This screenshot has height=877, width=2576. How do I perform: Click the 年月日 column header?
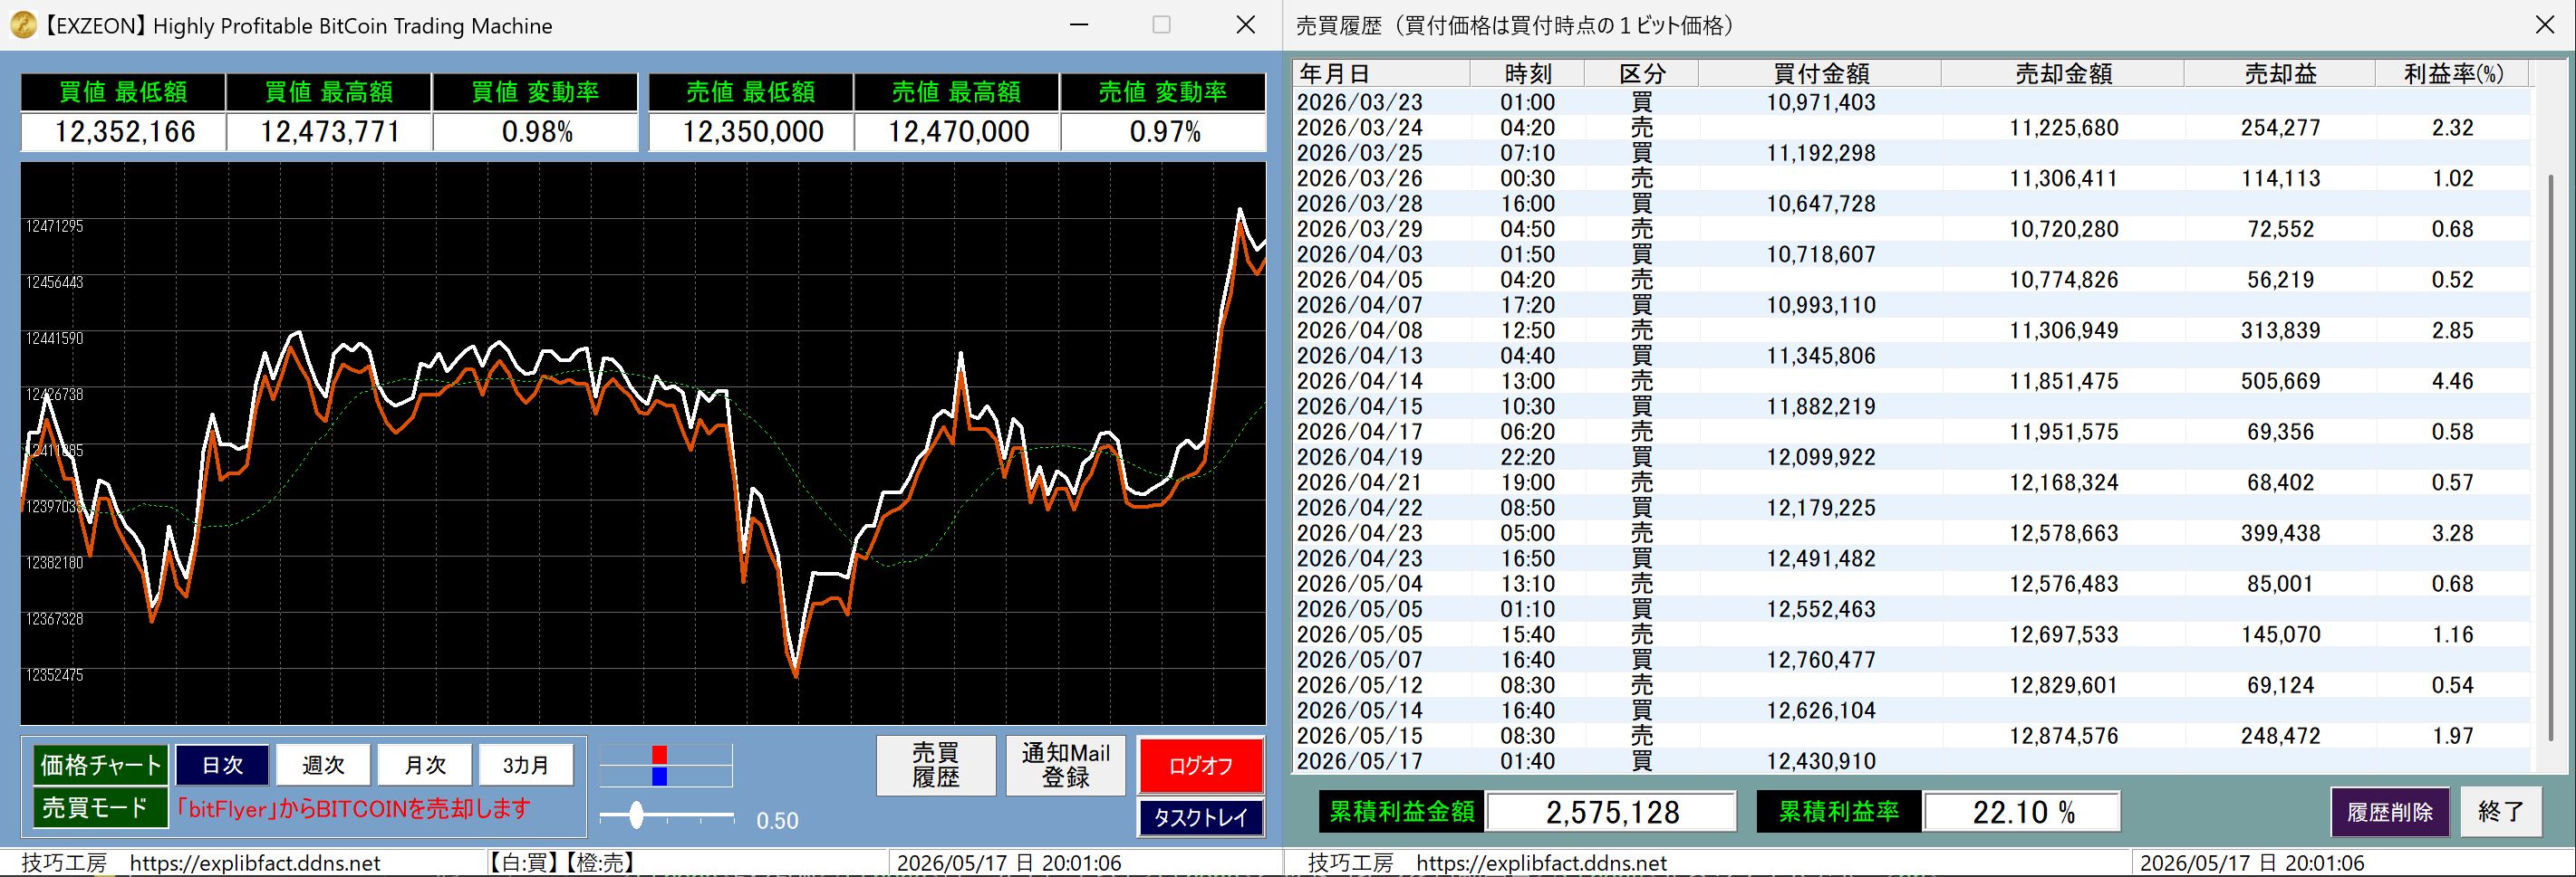(x=1381, y=73)
